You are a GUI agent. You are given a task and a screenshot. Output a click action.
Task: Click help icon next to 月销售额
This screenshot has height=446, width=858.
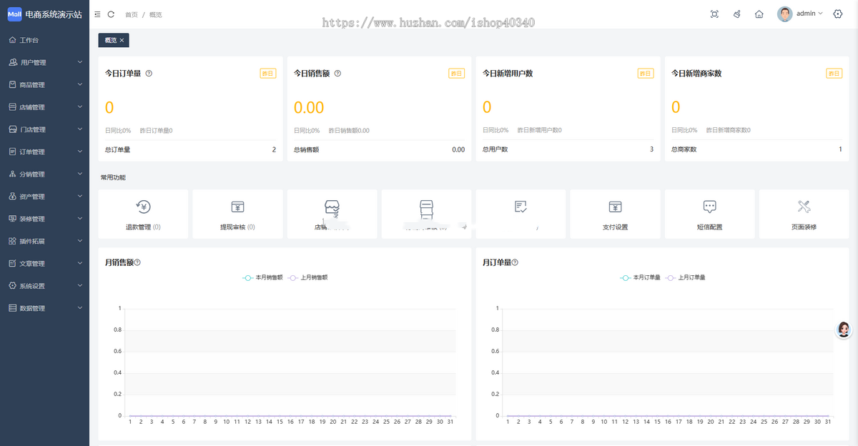(x=137, y=262)
